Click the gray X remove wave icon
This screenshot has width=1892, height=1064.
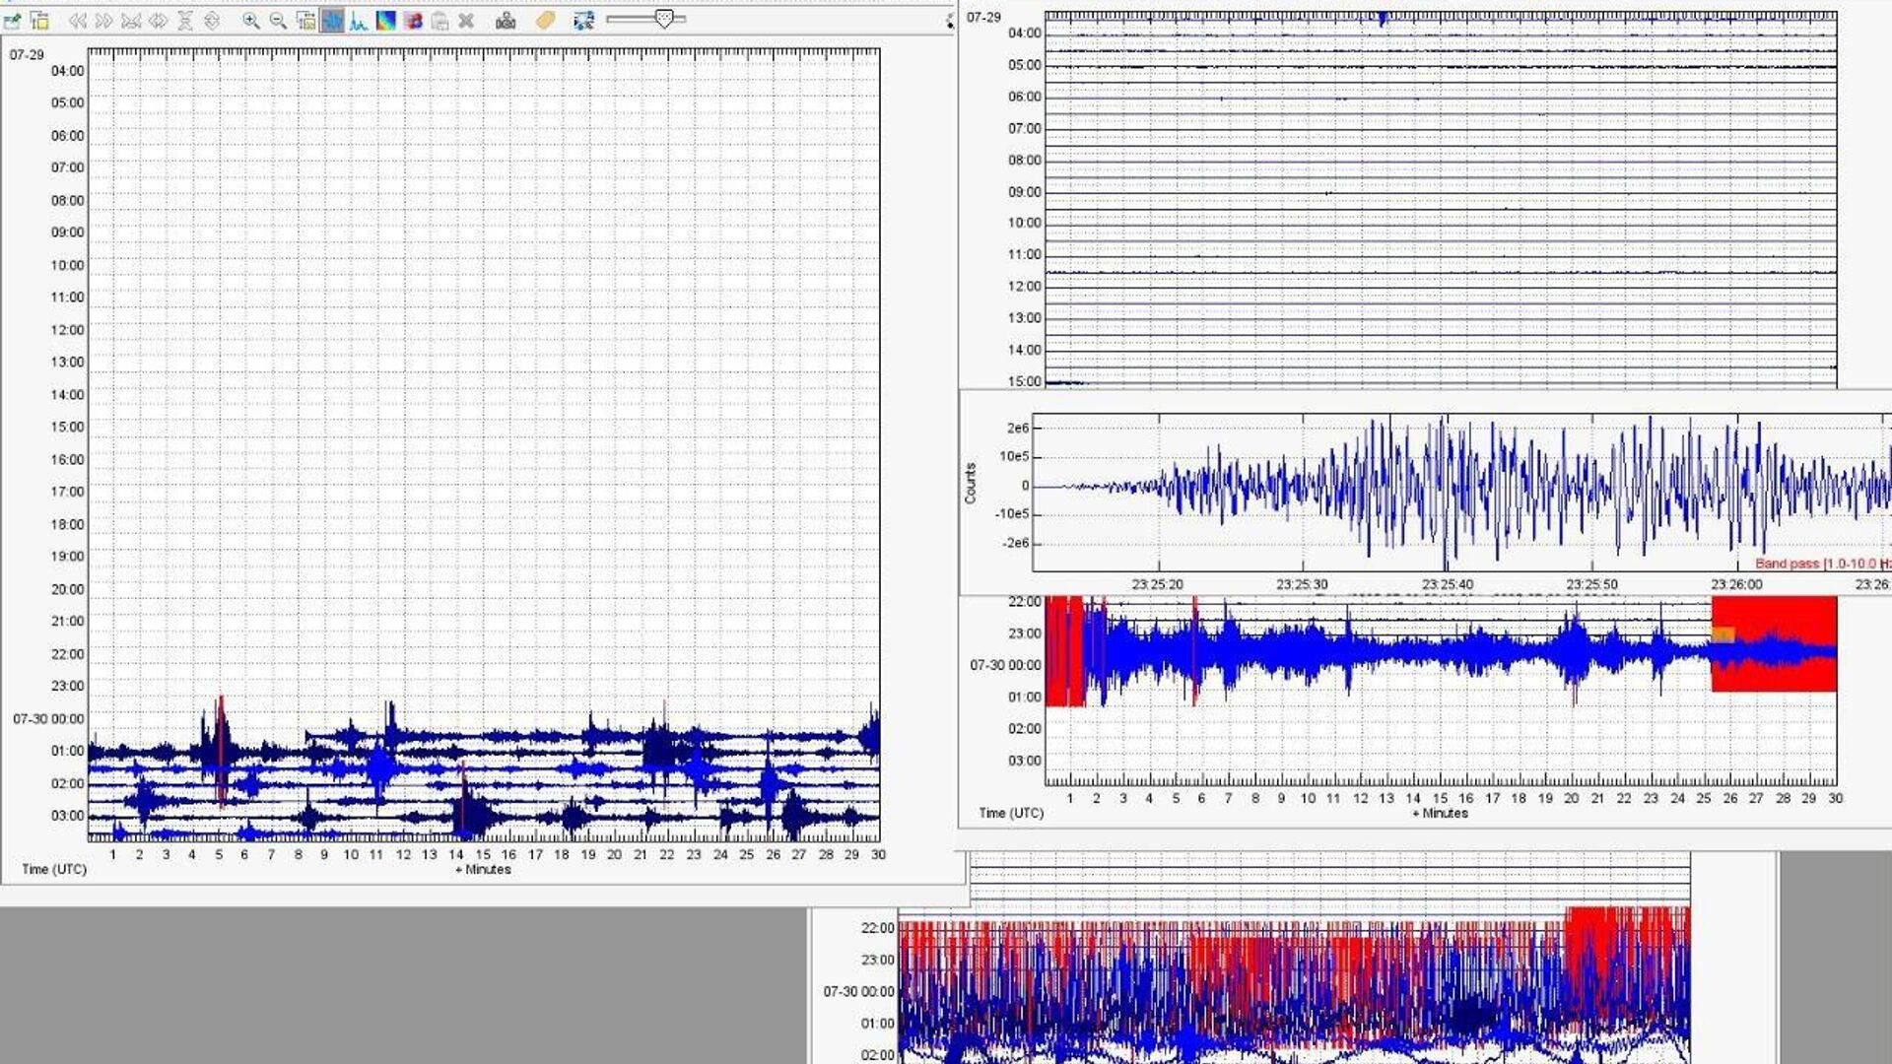(x=466, y=21)
